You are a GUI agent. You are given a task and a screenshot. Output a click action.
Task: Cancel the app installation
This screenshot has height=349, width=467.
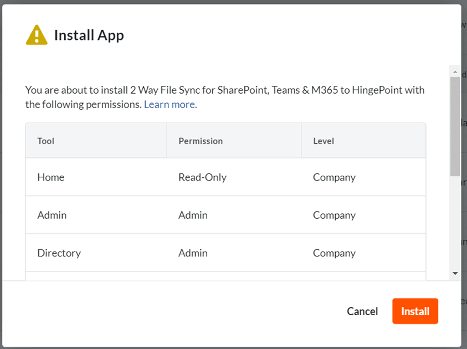362,311
